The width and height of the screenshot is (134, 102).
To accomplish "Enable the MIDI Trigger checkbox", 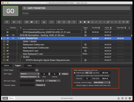I will pos(18,74).
